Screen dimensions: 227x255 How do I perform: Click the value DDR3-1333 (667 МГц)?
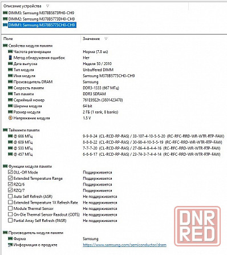(x=101, y=88)
